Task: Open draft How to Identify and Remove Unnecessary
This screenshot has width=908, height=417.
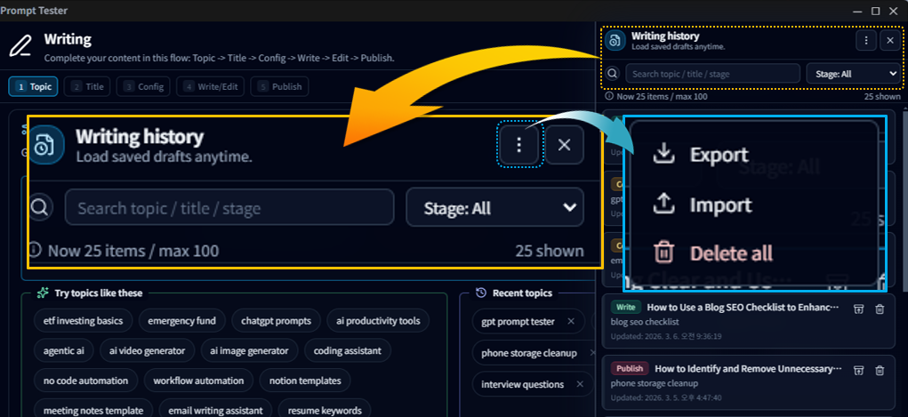Action: pos(748,368)
